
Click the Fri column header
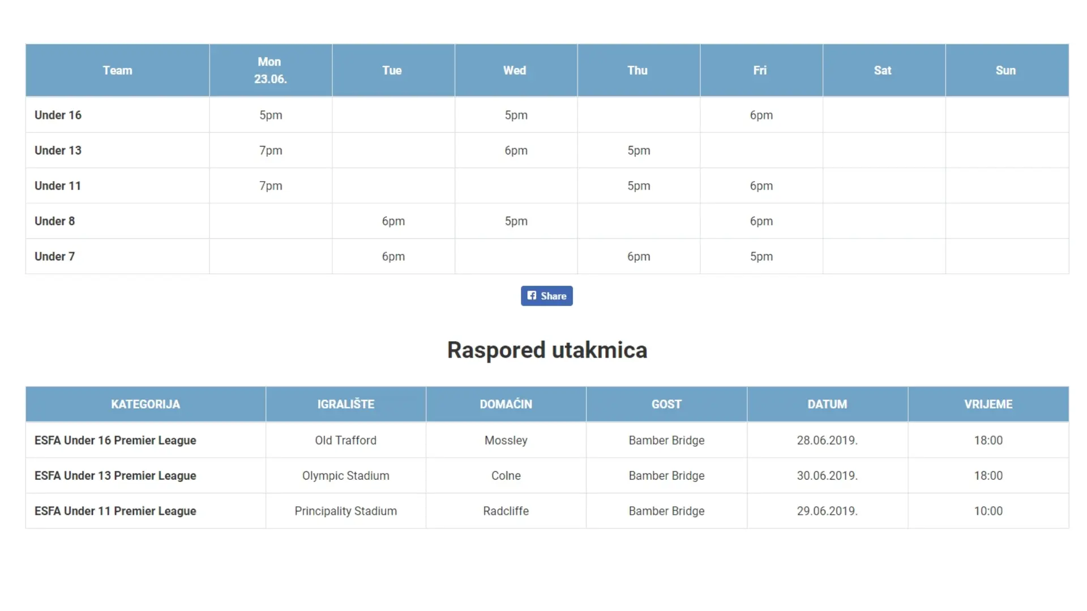pyautogui.click(x=761, y=70)
